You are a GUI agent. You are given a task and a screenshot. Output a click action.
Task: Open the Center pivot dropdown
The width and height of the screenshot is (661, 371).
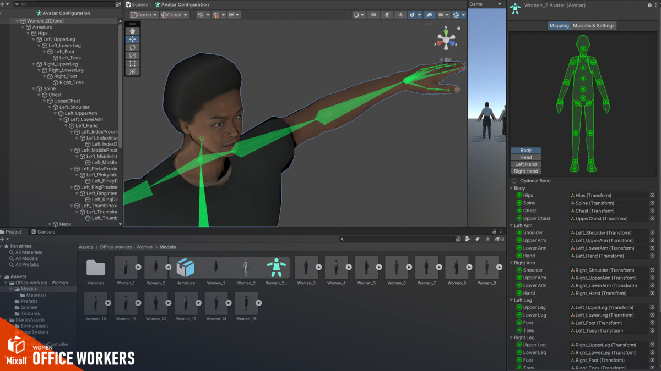[x=144, y=15]
